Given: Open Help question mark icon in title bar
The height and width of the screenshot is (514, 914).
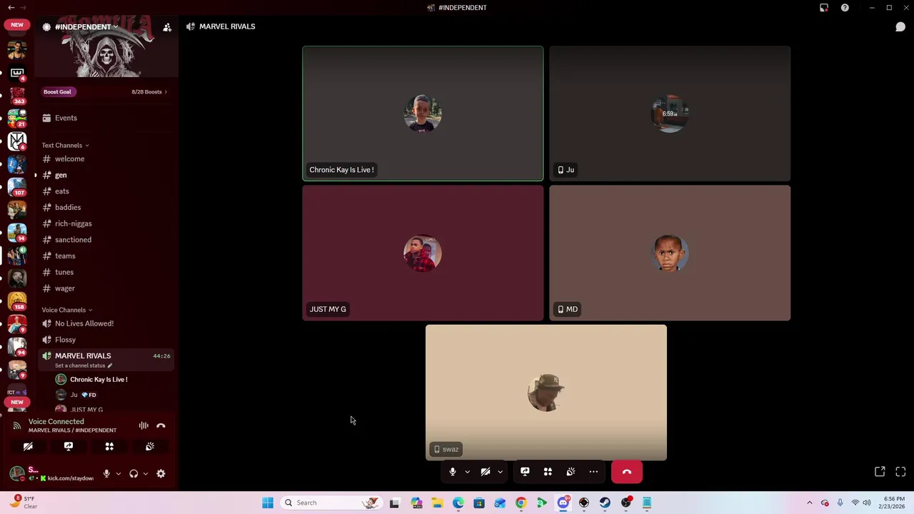Looking at the screenshot, I should click(845, 8).
